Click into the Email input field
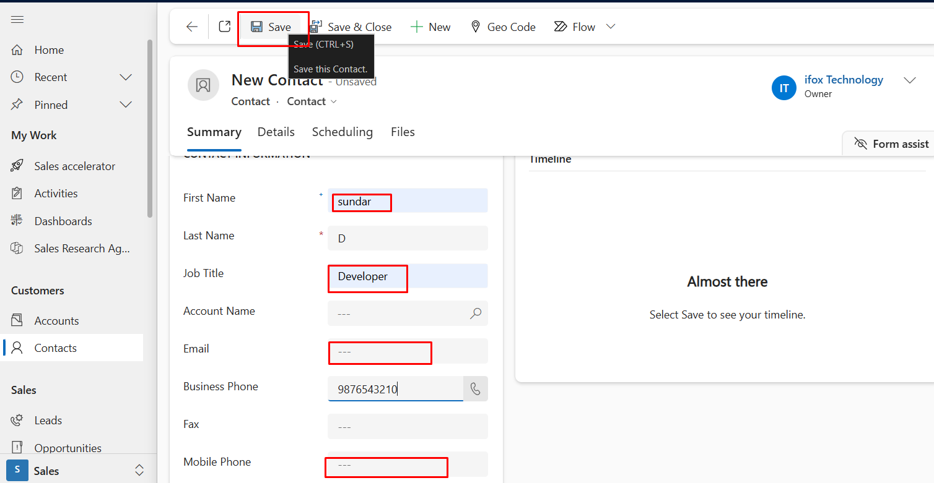 tap(407, 351)
